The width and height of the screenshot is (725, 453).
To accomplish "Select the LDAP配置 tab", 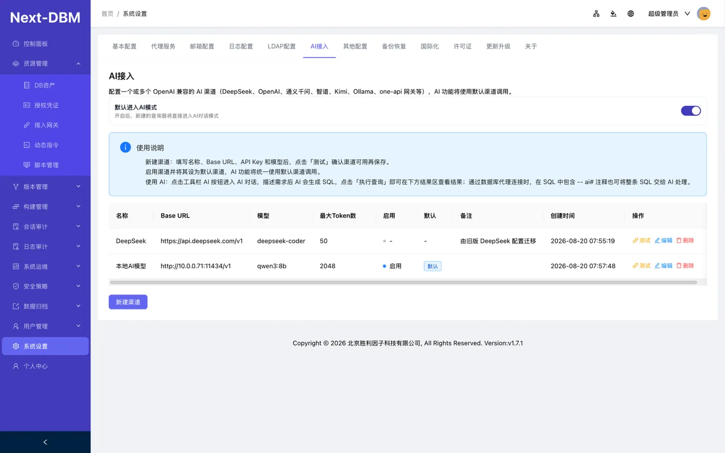I will (282, 47).
